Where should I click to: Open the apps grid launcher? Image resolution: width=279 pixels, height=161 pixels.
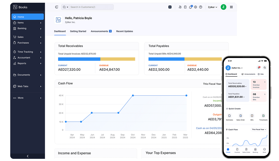click(231, 7)
